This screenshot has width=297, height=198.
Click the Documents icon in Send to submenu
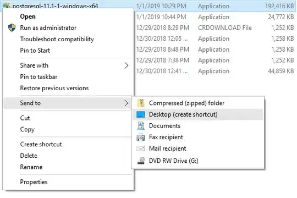click(141, 126)
